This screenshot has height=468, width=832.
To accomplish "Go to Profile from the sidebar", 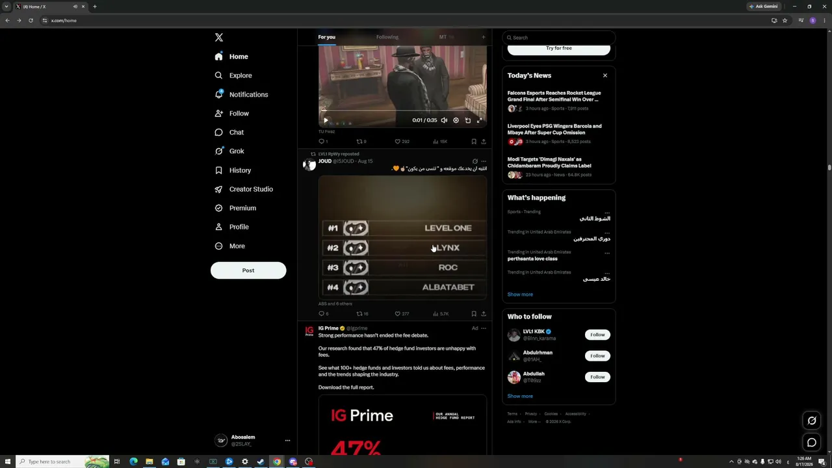I will point(232,227).
